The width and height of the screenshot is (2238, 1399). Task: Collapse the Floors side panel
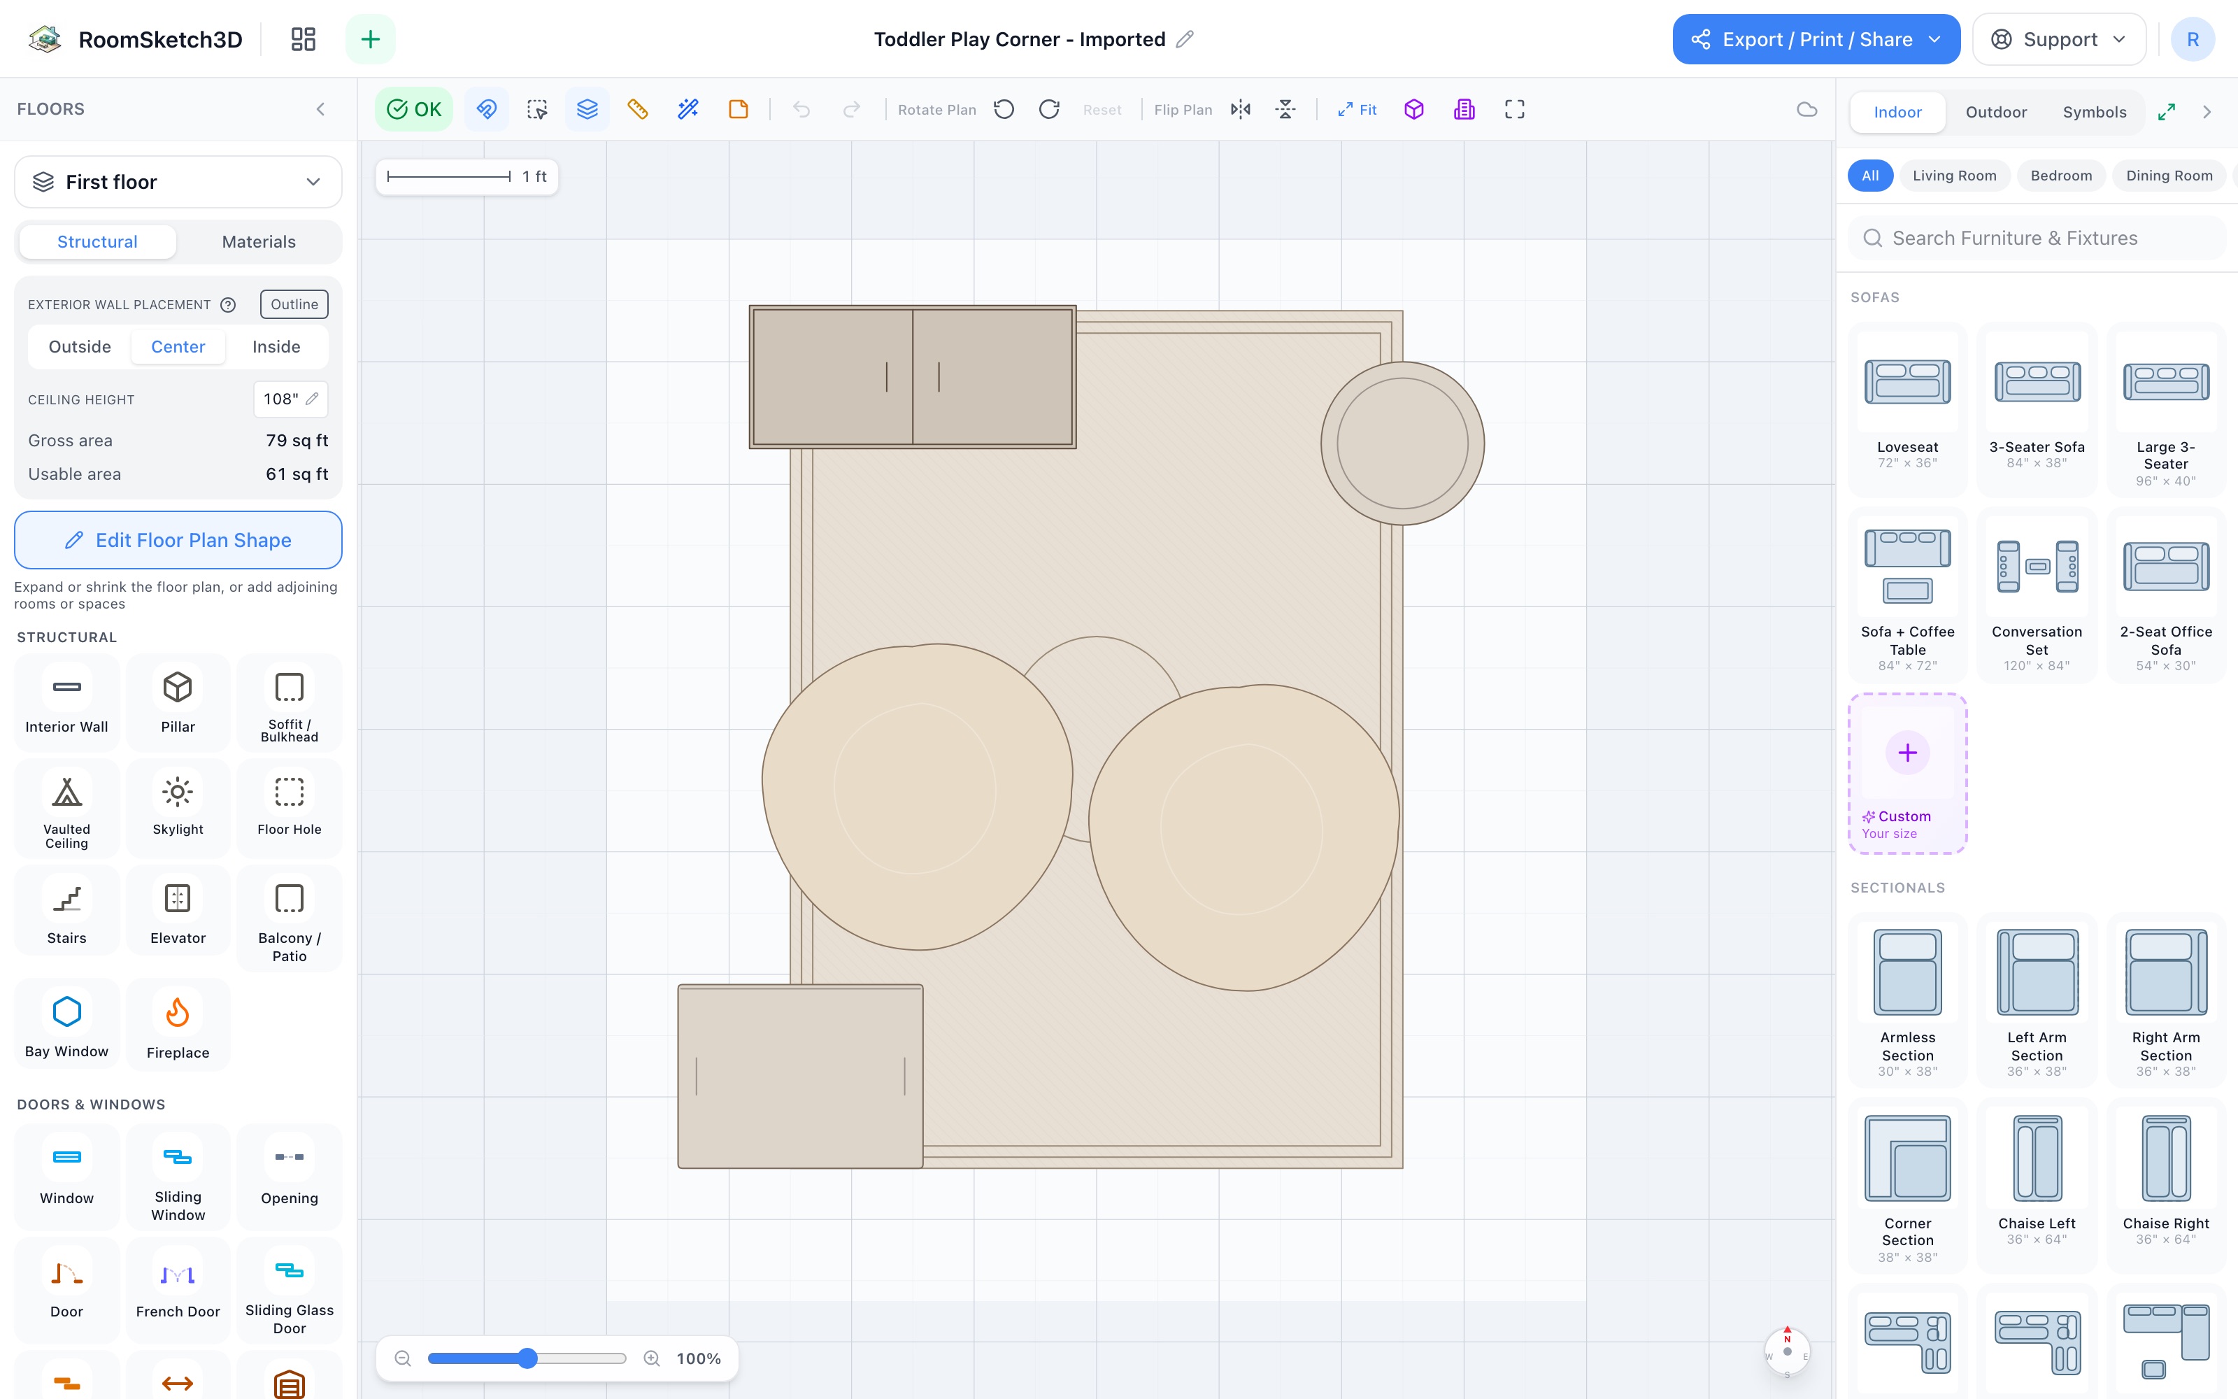point(321,109)
